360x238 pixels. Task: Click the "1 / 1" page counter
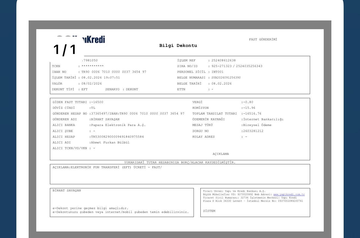pos(65,50)
